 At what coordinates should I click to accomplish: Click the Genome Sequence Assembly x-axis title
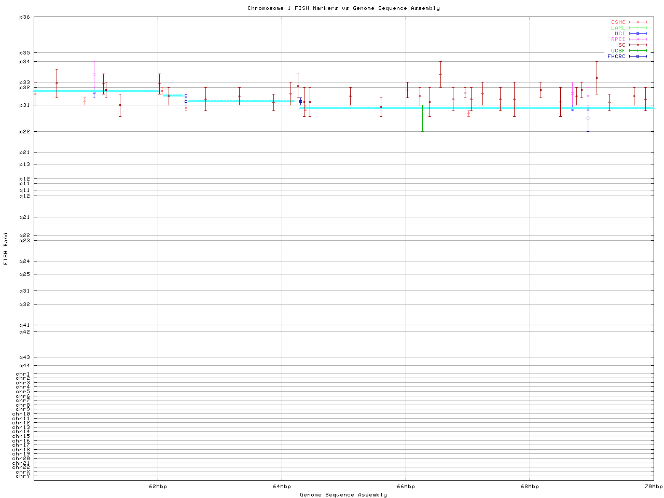point(343,495)
